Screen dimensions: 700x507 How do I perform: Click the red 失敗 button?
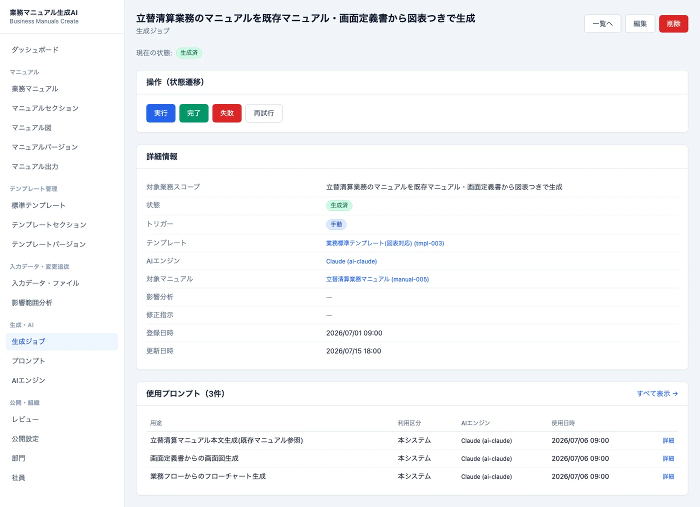pos(227,113)
